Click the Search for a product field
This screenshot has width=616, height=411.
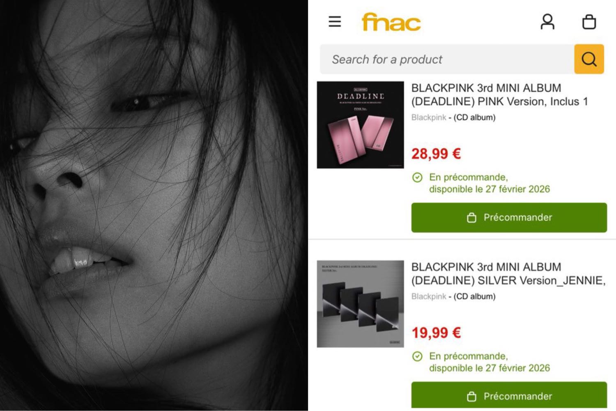pos(447,59)
